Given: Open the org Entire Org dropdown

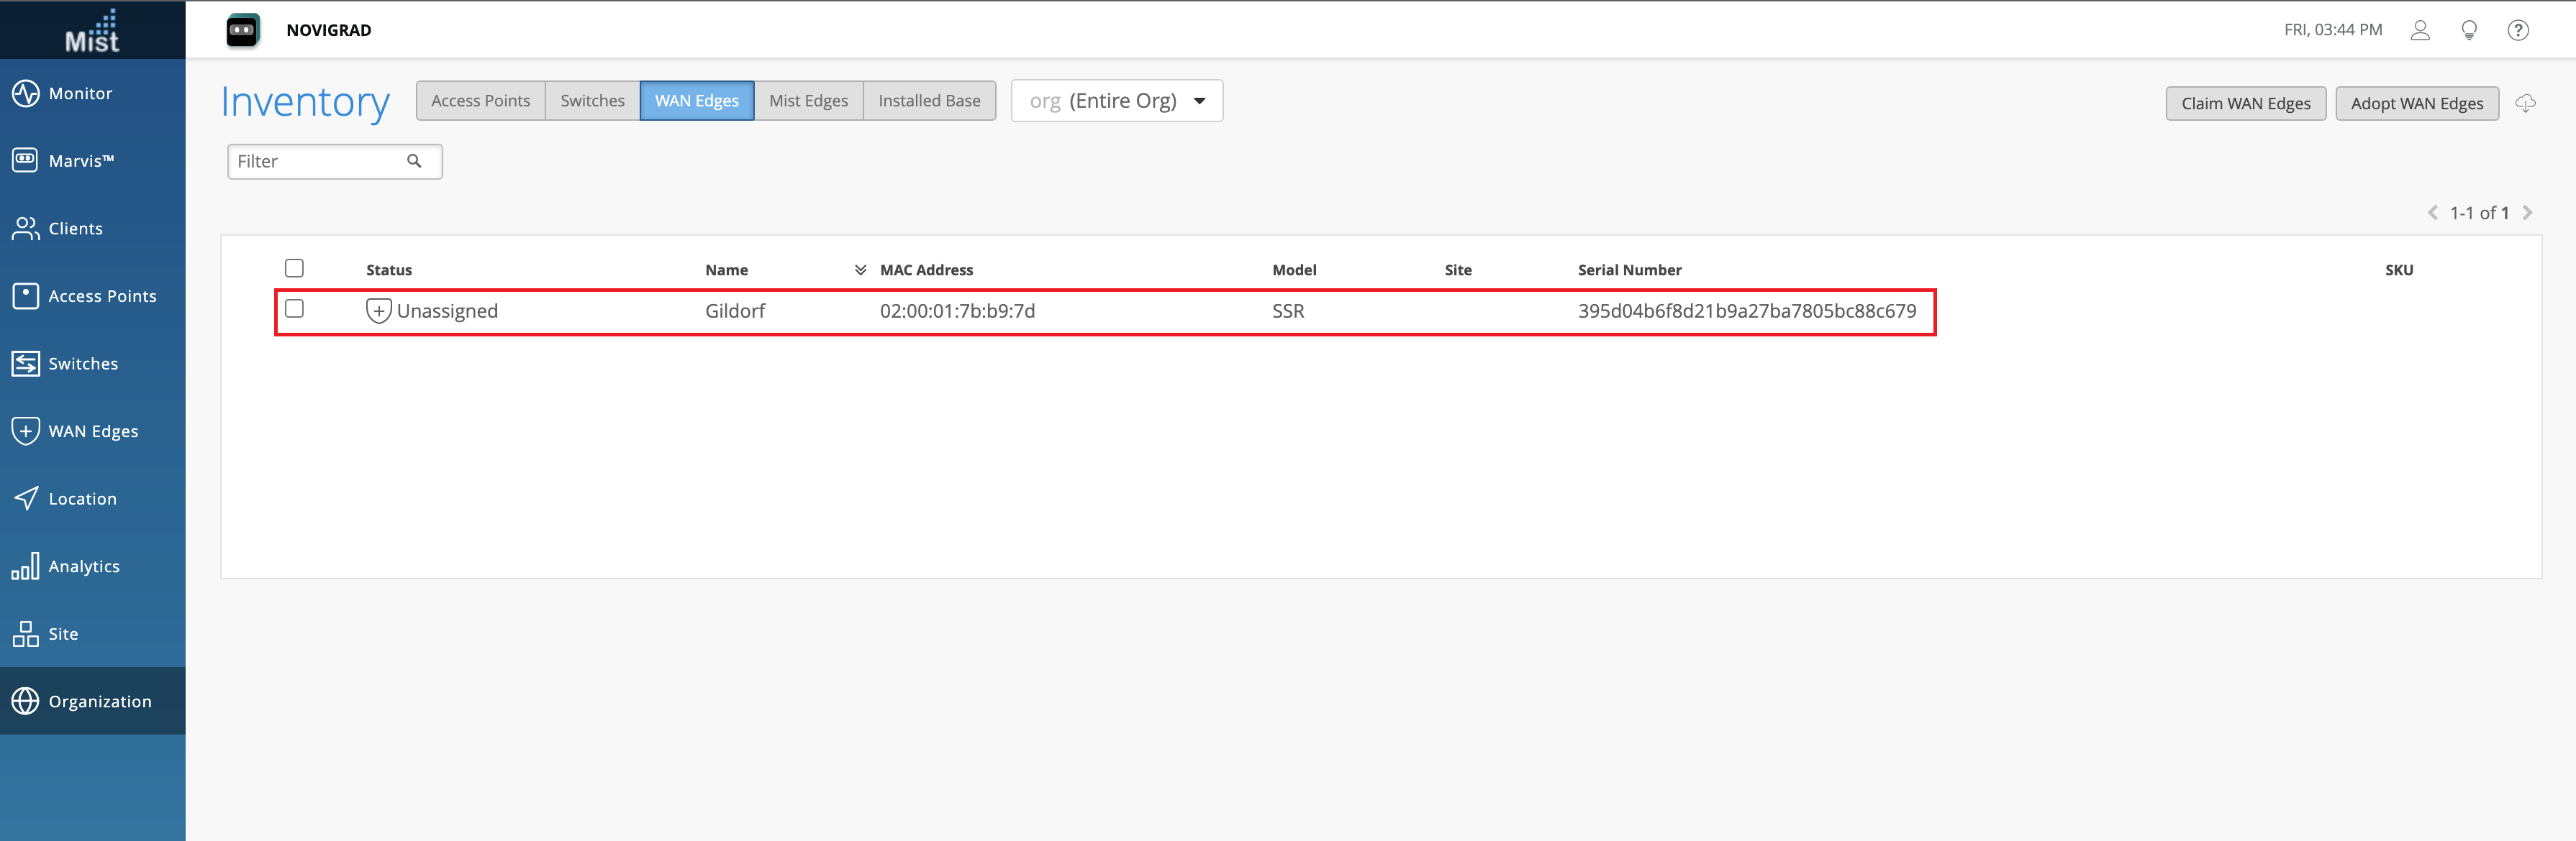Looking at the screenshot, I should coord(1116,101).
